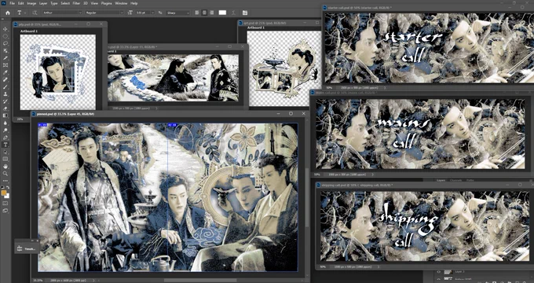The image size is (534, 283).
Task: Click the Timeline panel button
Action: click(x=27, y=248)
